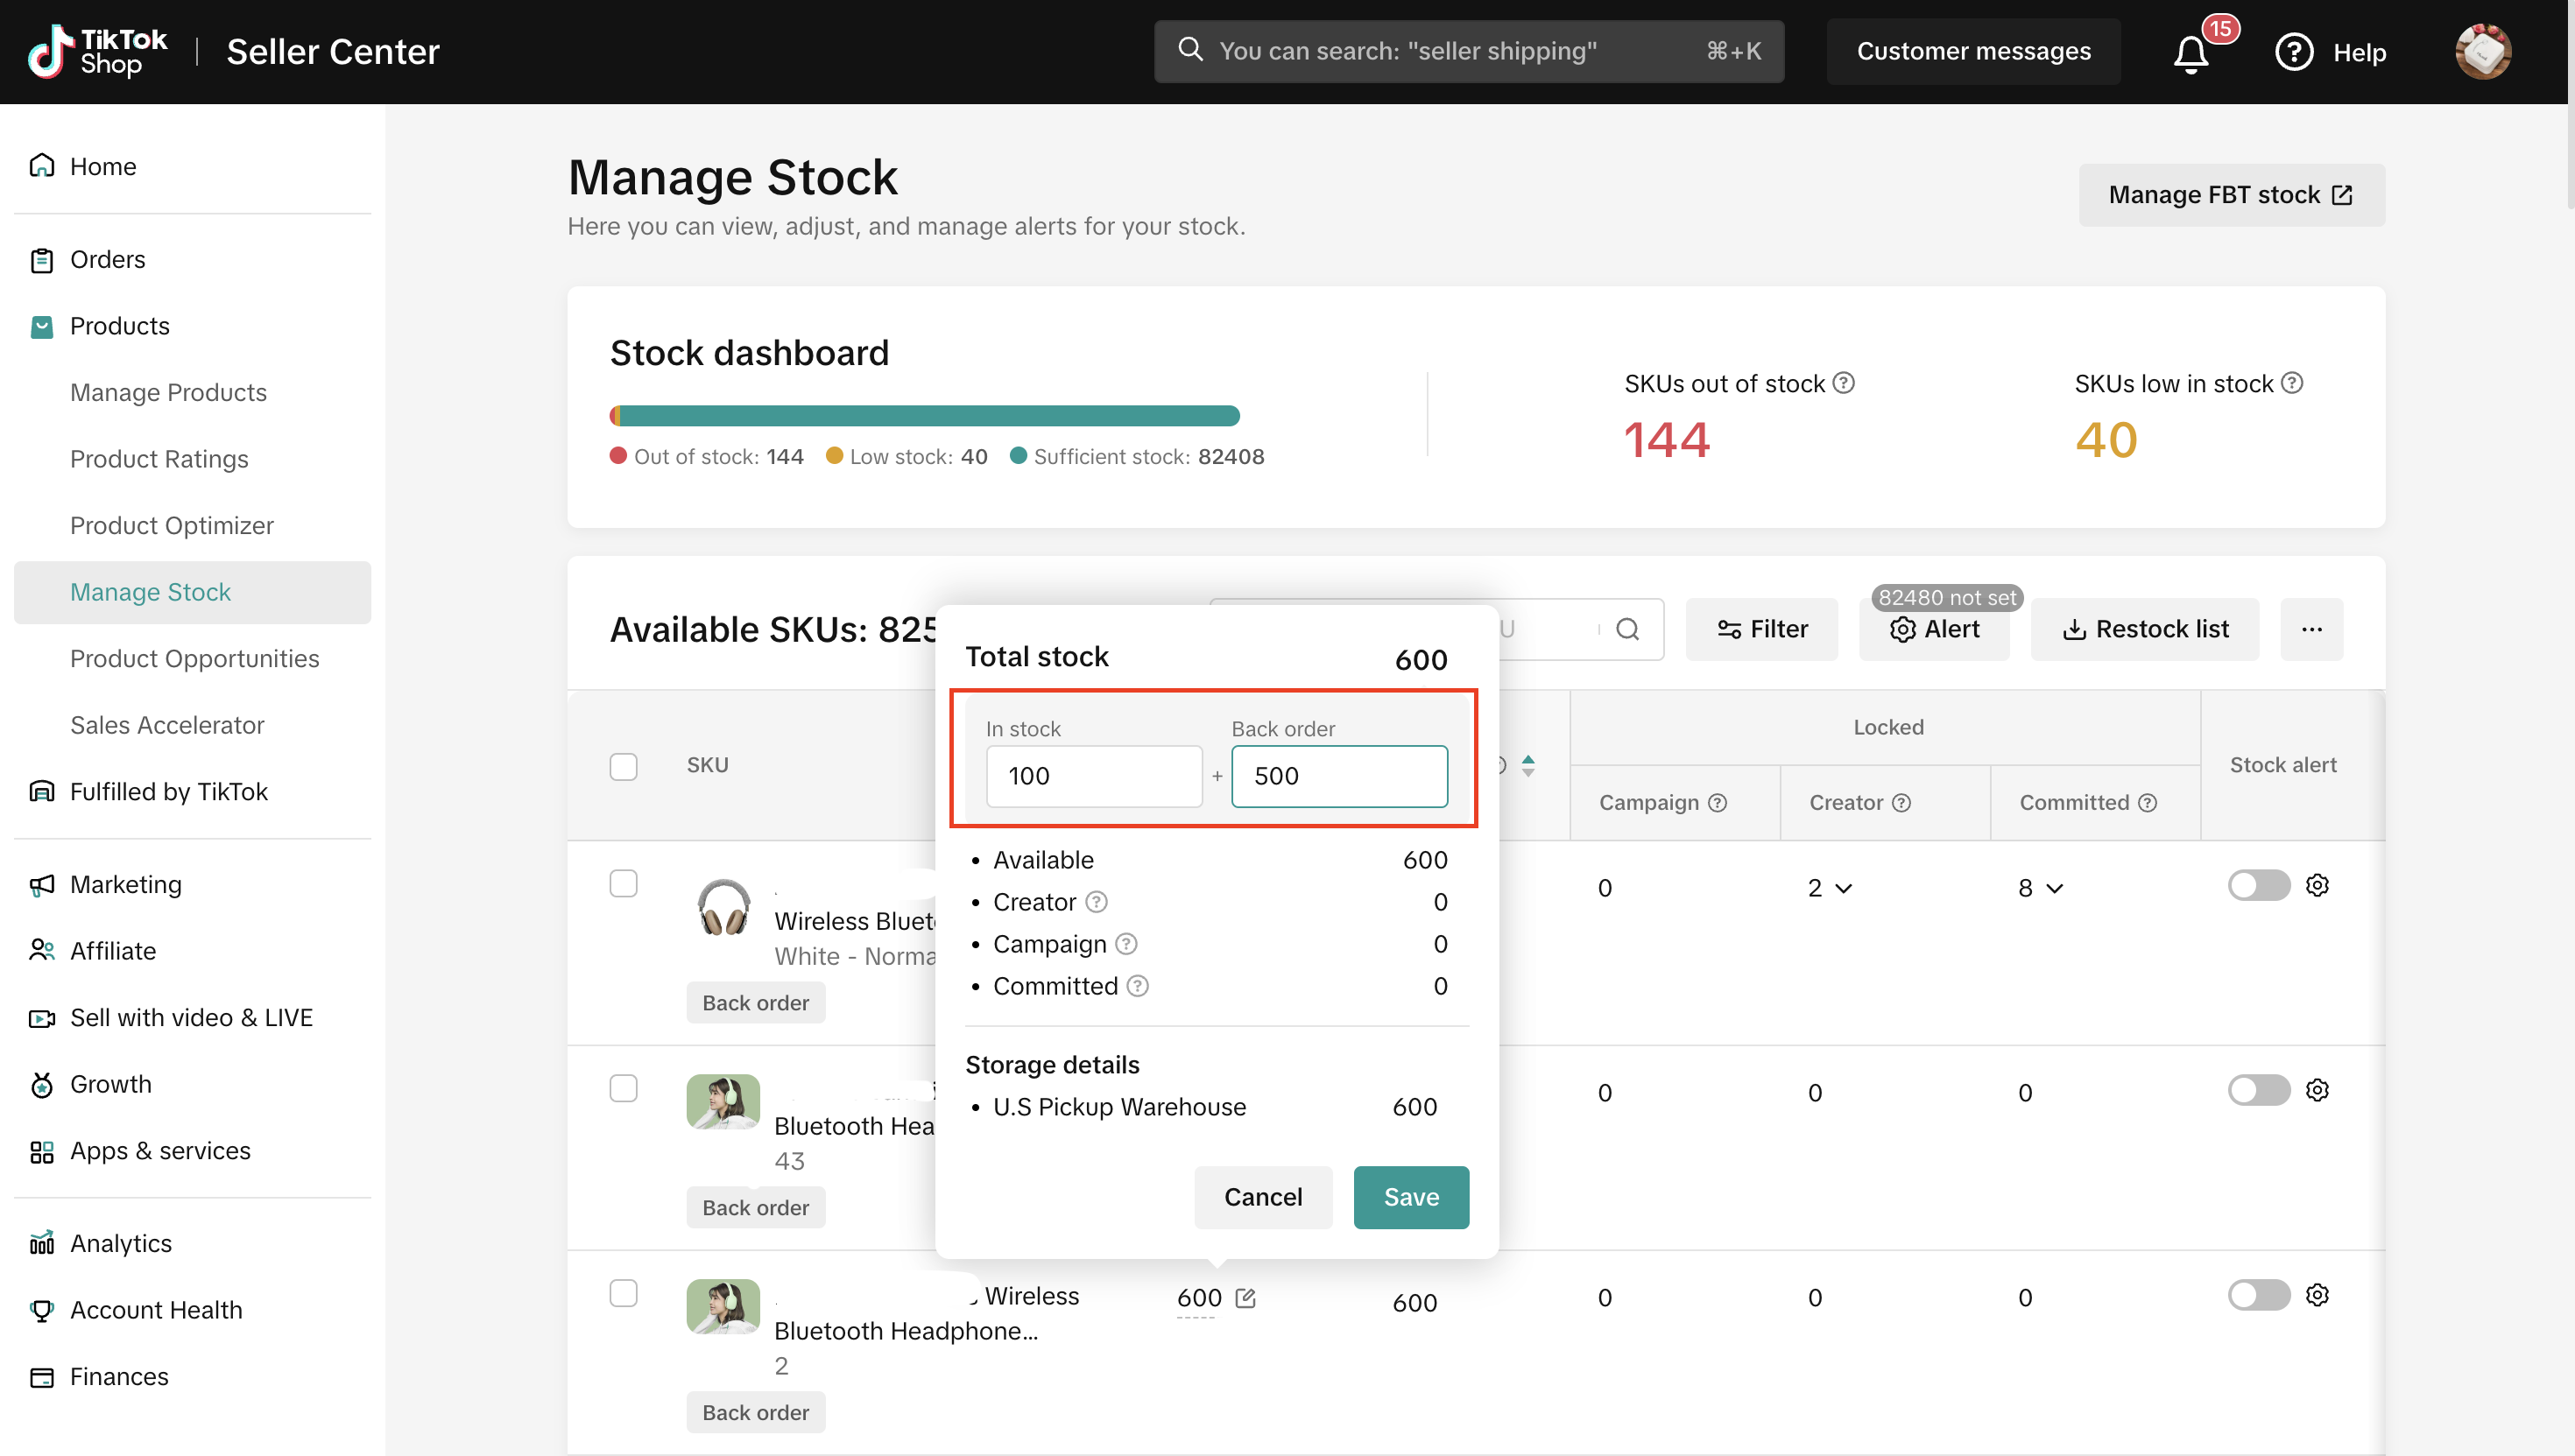This screenshot has height=1456, width=2575.
Task: Open stock alert gear for first SKU
Action: tap(2317, 885)
